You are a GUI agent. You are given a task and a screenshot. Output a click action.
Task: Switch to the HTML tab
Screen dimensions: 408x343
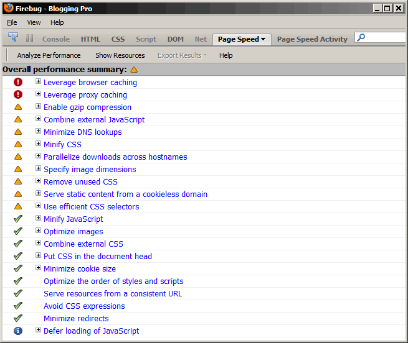90,39
